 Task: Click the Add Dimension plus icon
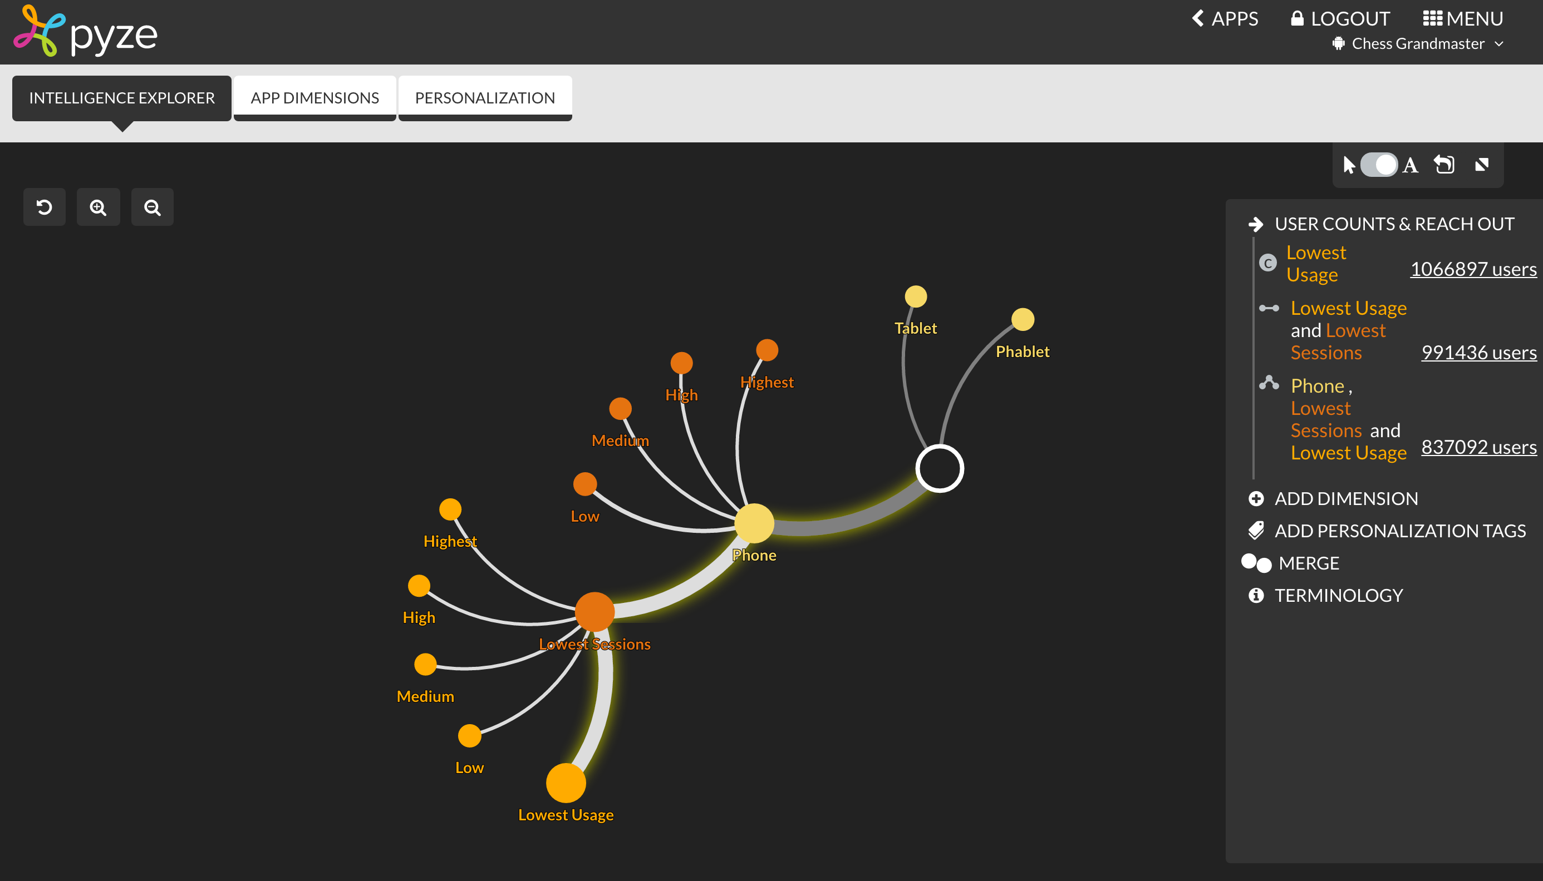pos(1256,498)
